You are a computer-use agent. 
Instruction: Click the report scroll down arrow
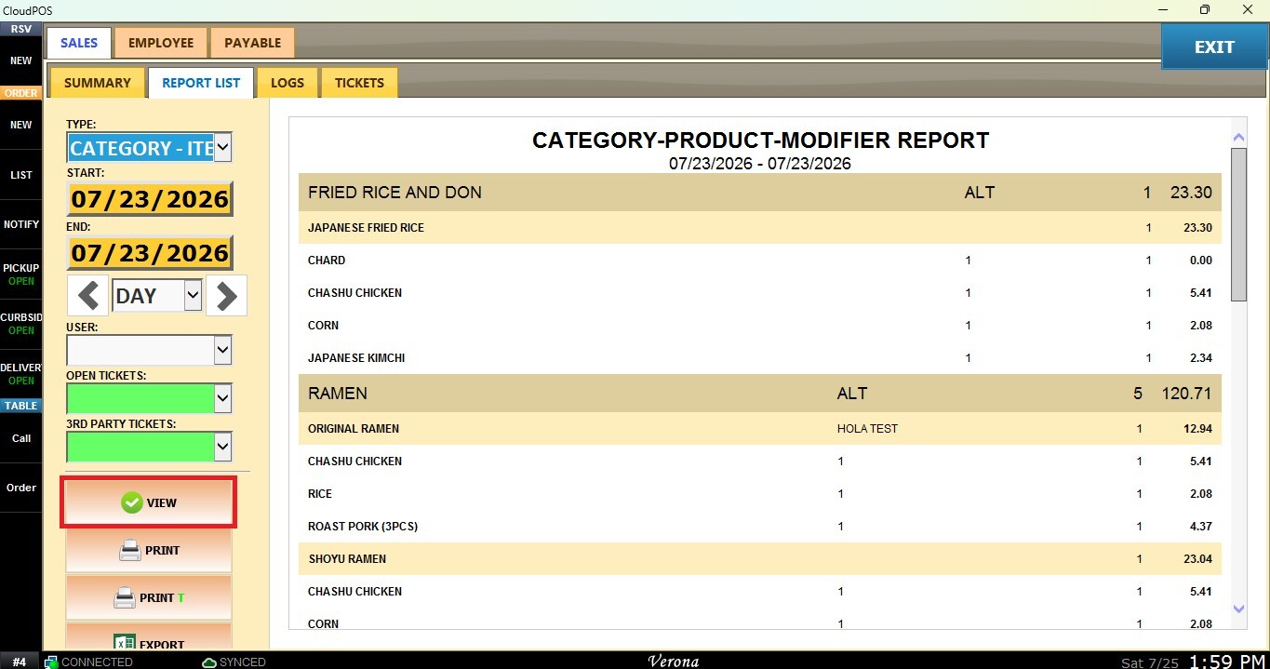[1238, 609]
